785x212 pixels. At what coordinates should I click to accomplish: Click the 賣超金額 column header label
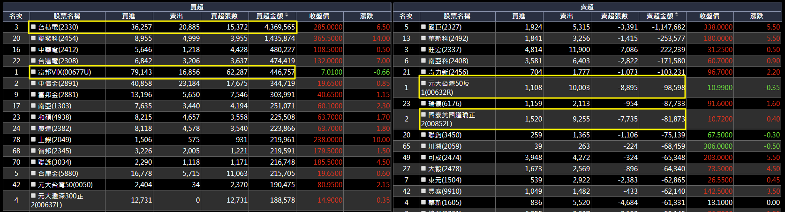[660, 16]
